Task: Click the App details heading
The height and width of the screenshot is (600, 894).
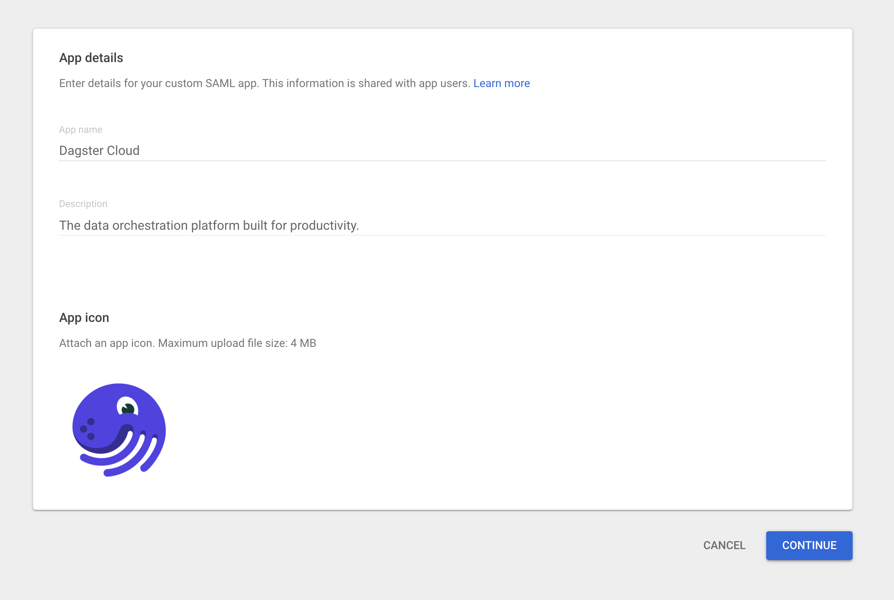Action: pos(91,58)
